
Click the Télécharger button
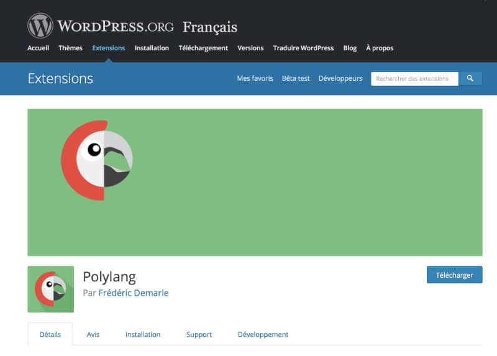click(x=455, y=275)
